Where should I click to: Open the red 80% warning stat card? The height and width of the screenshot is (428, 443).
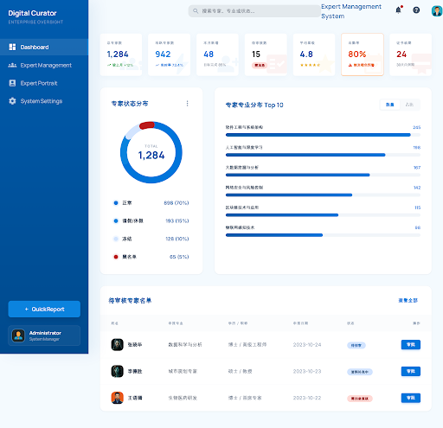click(363, 54)
